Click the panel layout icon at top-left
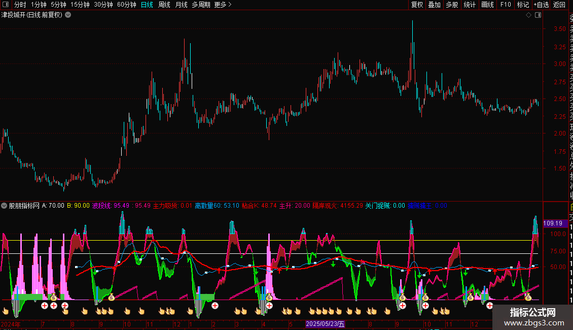573x330 pixels. (x=5, y=5)
